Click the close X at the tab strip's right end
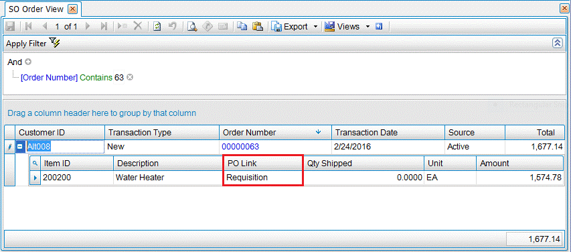571x252 pixels. (x=564, y=9)
